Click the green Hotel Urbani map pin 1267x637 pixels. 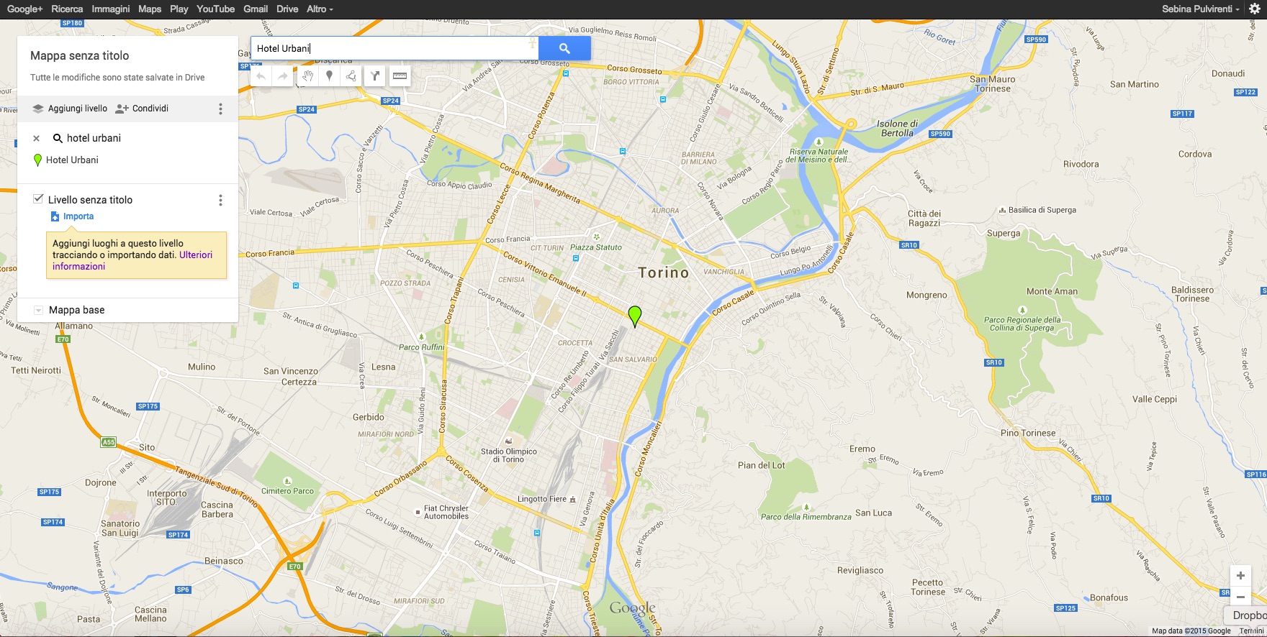tap(634, 315)
